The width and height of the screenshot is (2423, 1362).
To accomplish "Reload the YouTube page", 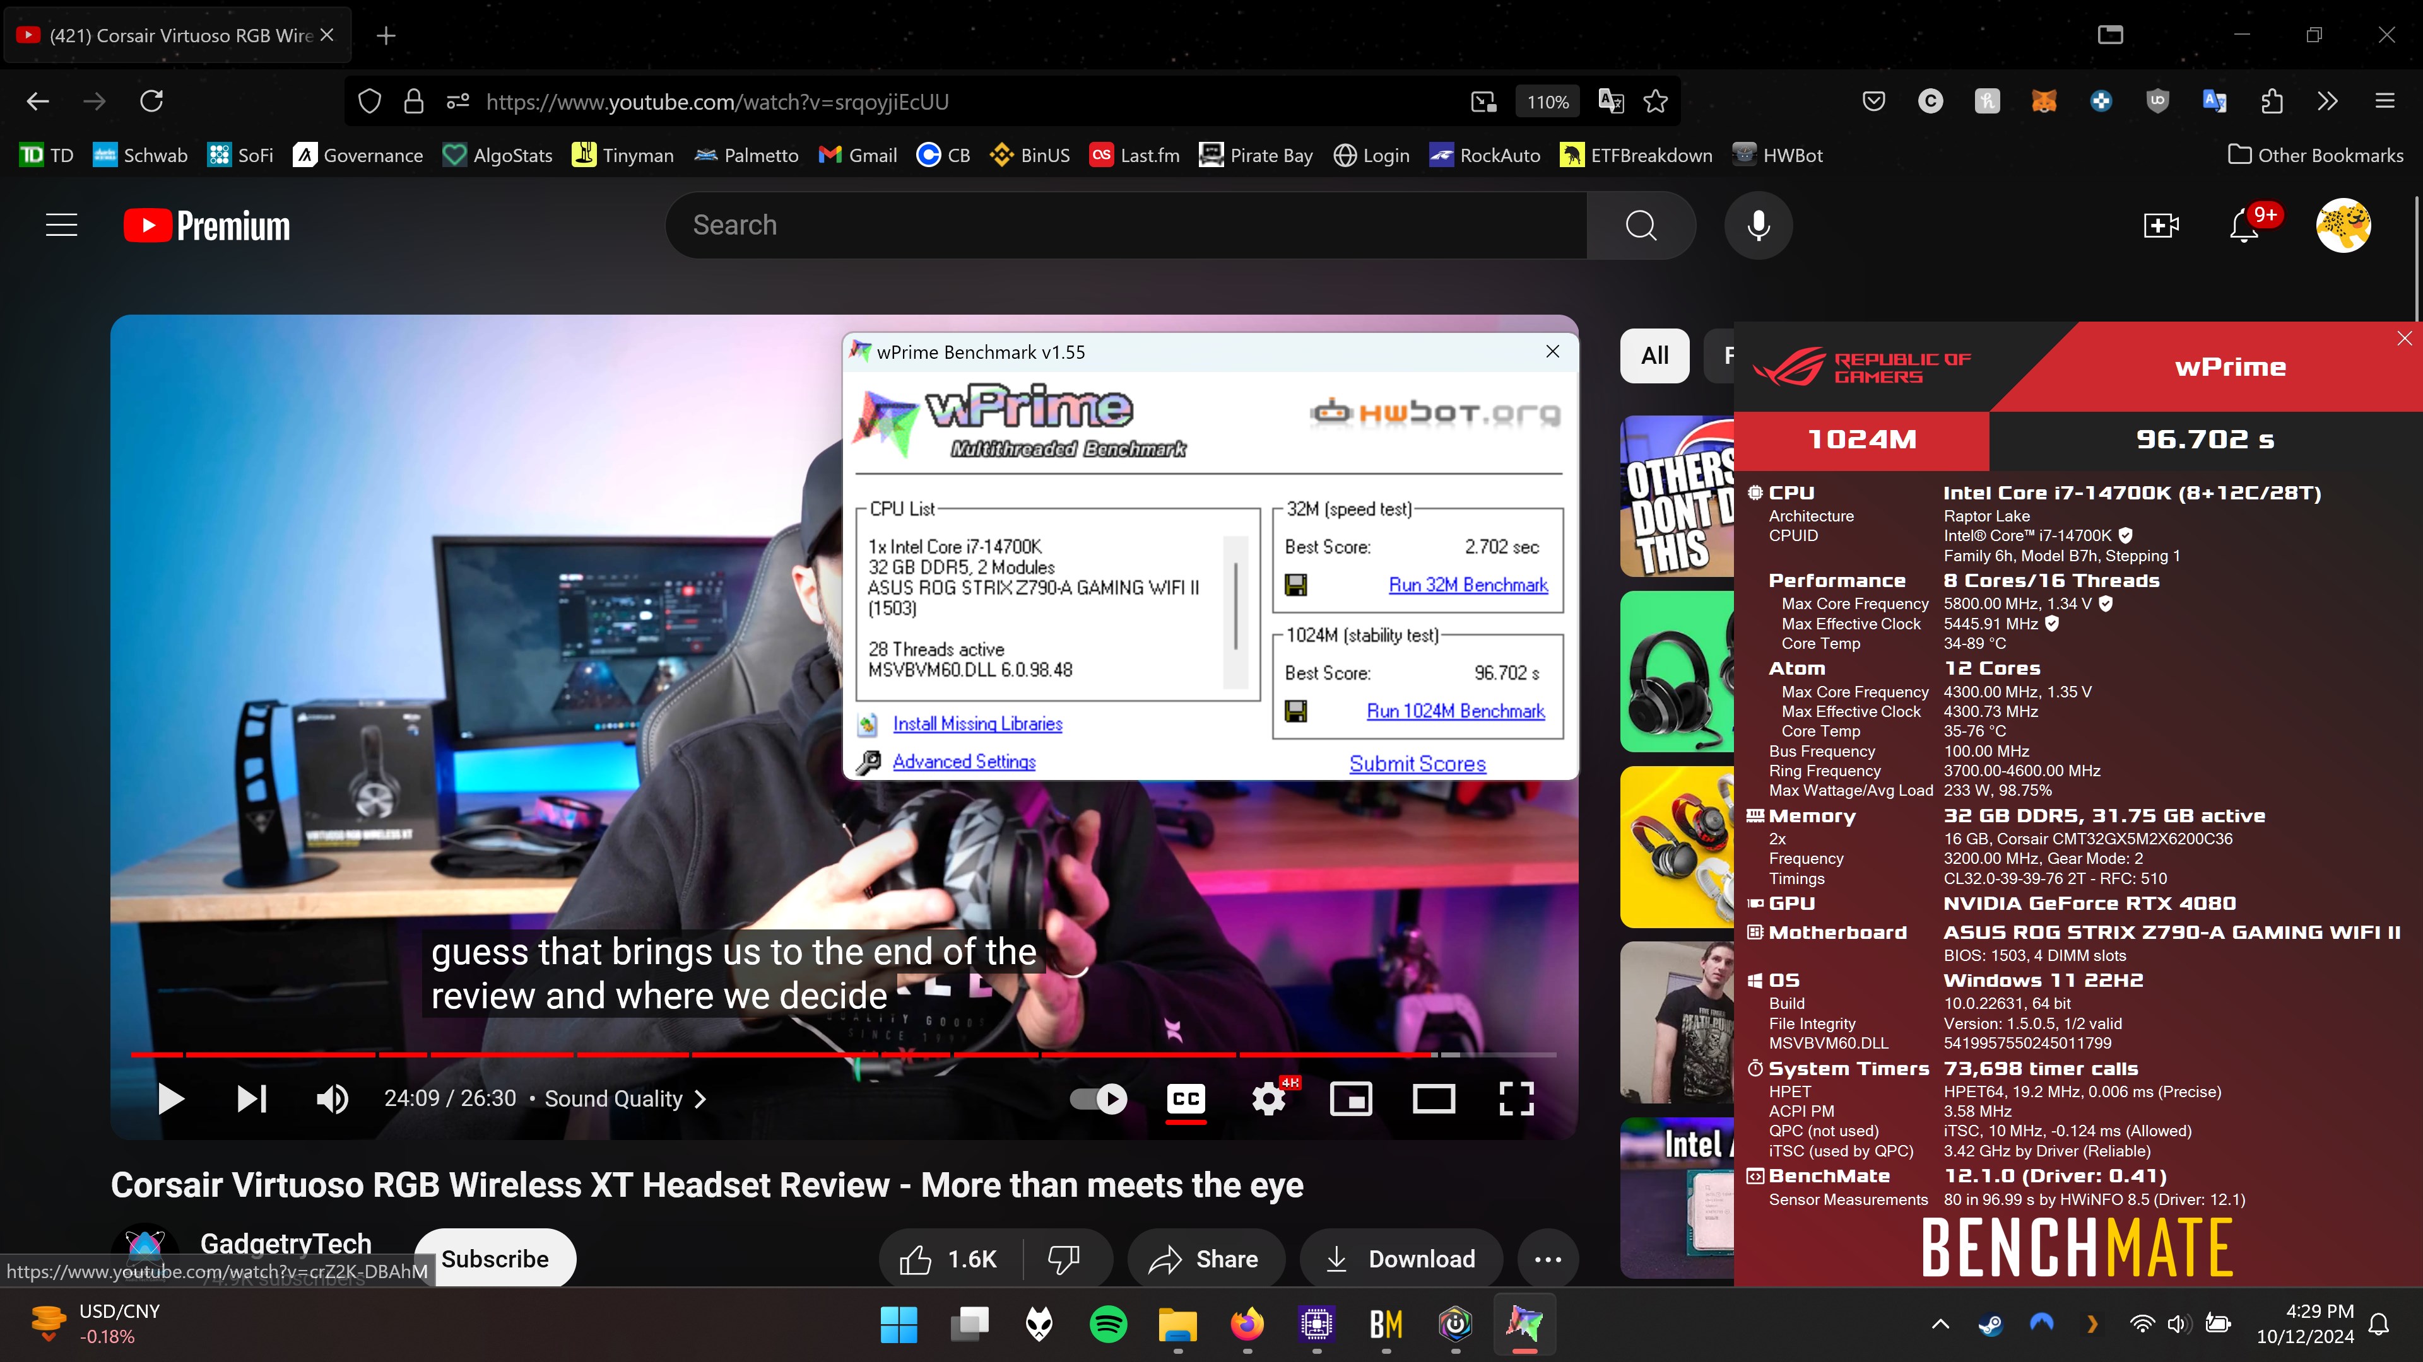I will pyautogui.click(x=151, y=101).
